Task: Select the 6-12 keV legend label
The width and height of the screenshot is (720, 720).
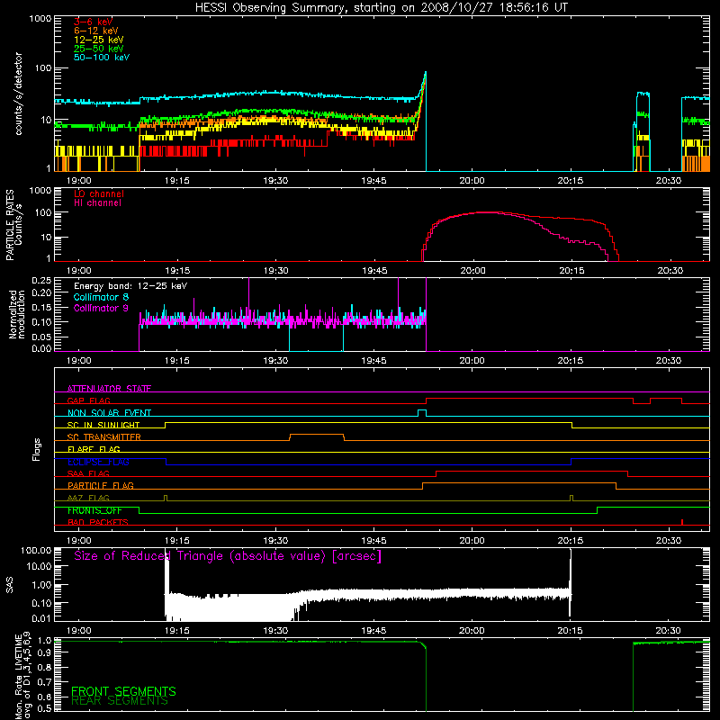Action: 95,31
